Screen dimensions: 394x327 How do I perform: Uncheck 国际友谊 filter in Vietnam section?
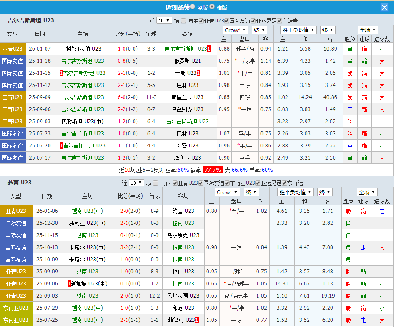tap(200, 183)
